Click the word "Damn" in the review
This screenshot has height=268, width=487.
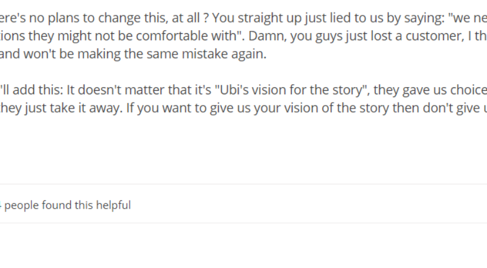(262, 36)
